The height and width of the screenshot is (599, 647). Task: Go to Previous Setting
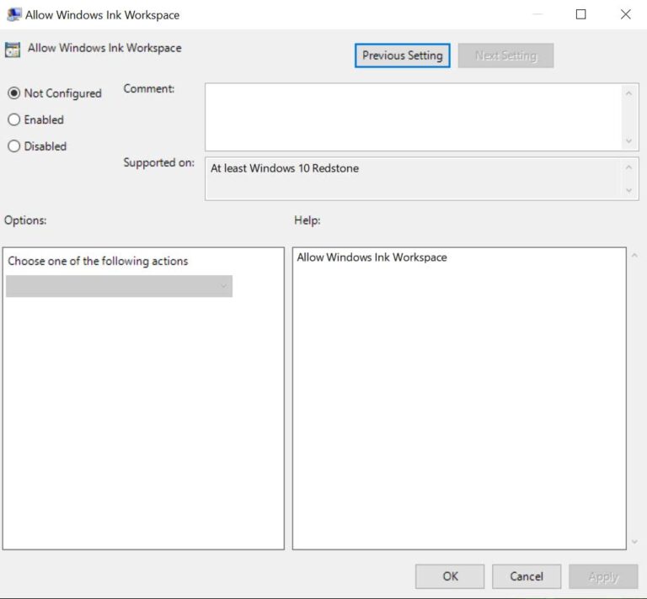click(403, 56)
